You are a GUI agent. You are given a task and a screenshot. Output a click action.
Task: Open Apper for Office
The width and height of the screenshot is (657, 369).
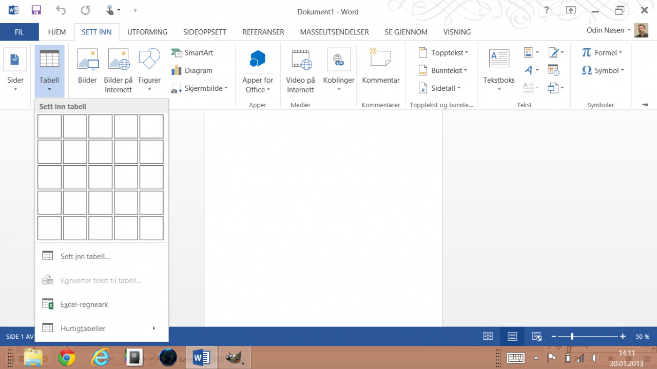click(x=258, y=71)
